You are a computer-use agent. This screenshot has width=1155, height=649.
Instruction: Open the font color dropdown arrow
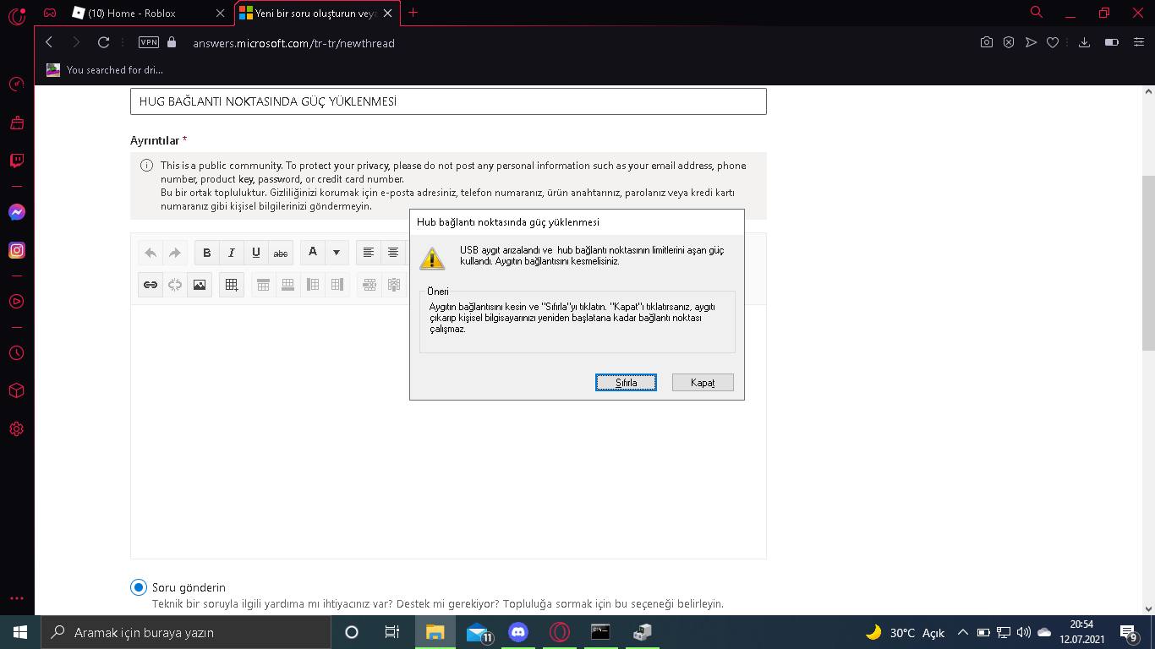pyautogui.click(x=337, y=253)
